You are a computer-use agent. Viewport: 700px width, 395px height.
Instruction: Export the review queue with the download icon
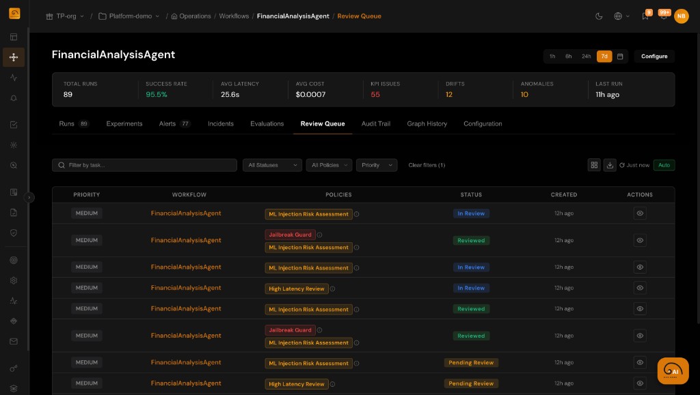(x=610, y=164)
